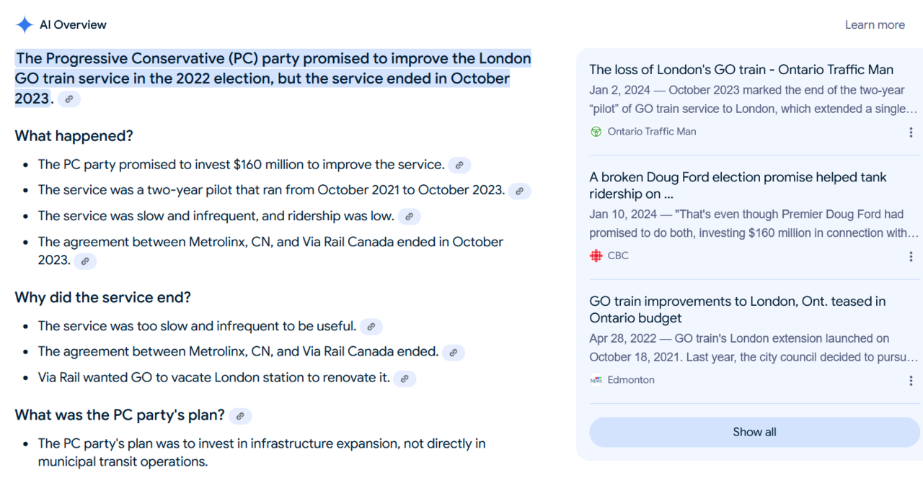Click citation icon beside PC party's plan heading
Viewport: 923px width, 488px height.
pyautogui.click(x=240, y=416)
